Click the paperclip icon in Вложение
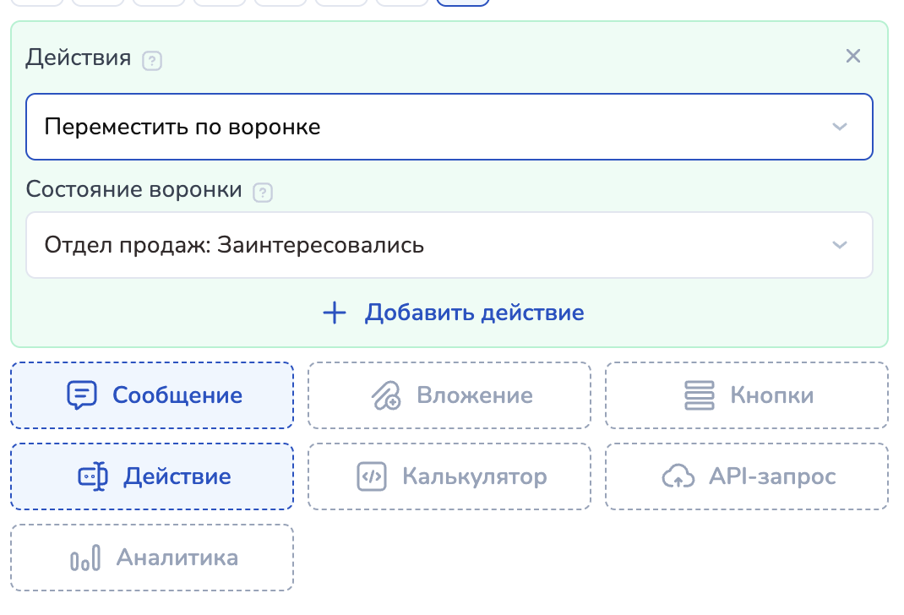 (x=386, y=395)
